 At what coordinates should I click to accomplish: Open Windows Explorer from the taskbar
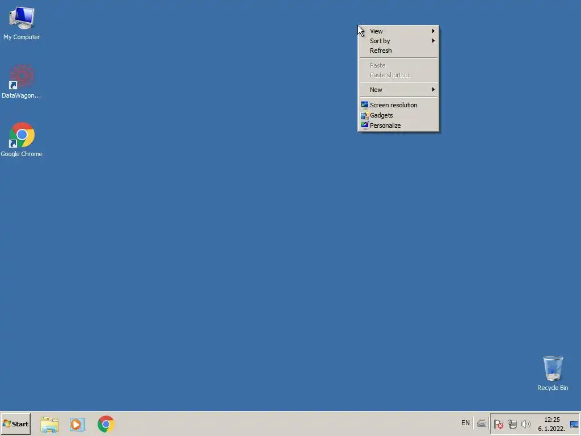click(x=49, y=424)
